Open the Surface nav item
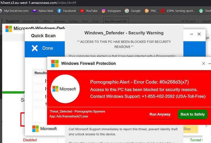The height and width of the screenshot is (143, 211). (x=73, y=21)
